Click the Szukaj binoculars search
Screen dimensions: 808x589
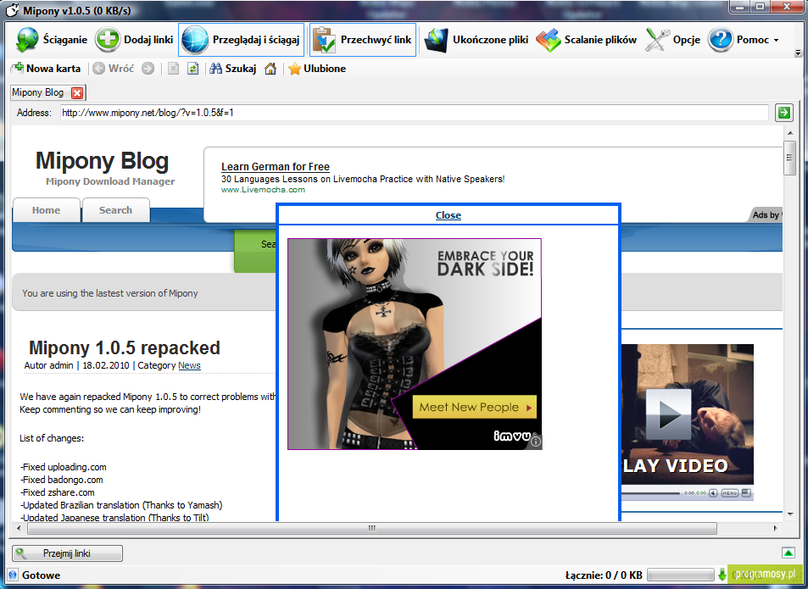233,69
